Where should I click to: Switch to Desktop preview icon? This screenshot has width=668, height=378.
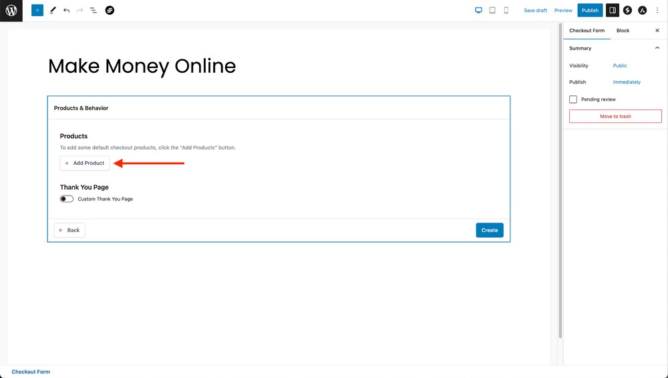click(478, 11)
